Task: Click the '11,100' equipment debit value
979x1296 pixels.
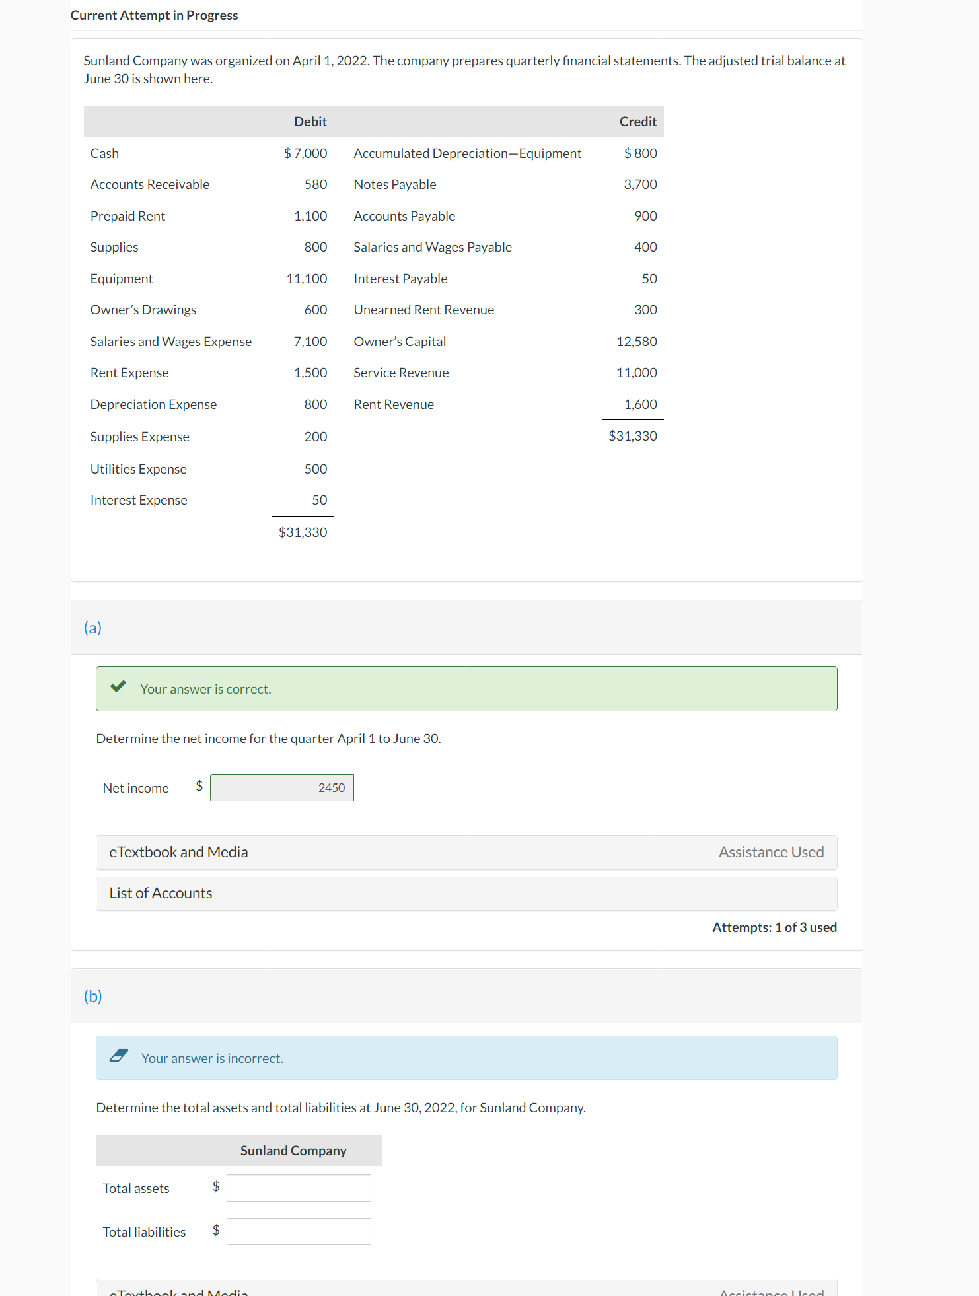Action: coord(307,279)
